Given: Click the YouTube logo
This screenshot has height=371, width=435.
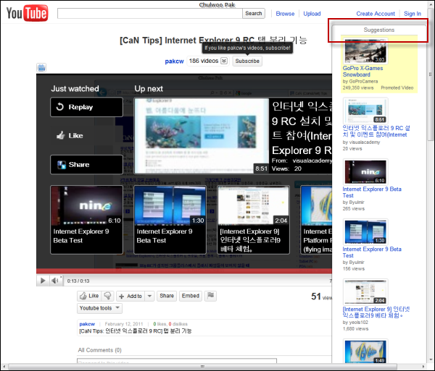Looking at the screenshot, I should point(28,13).
